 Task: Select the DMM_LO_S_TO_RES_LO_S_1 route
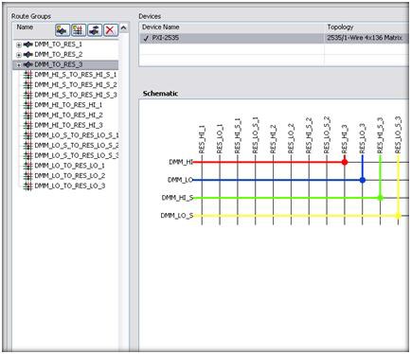pyautogui.click(x=77, y=135)
